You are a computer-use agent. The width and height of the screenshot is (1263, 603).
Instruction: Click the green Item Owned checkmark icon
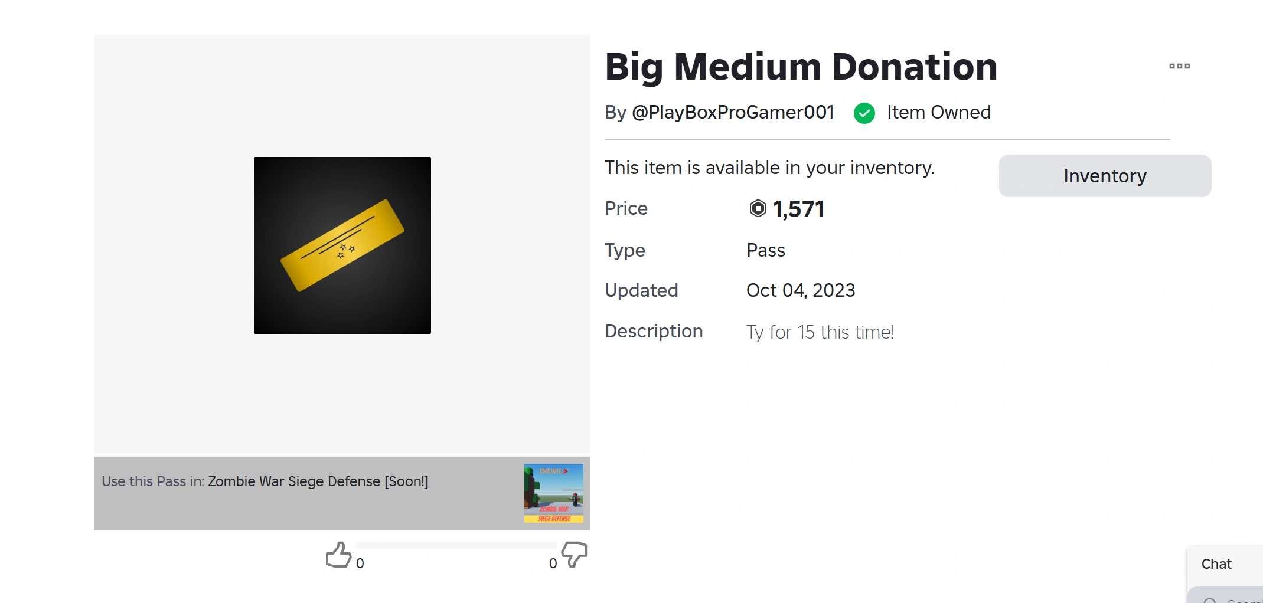click(x=864, y=113)
